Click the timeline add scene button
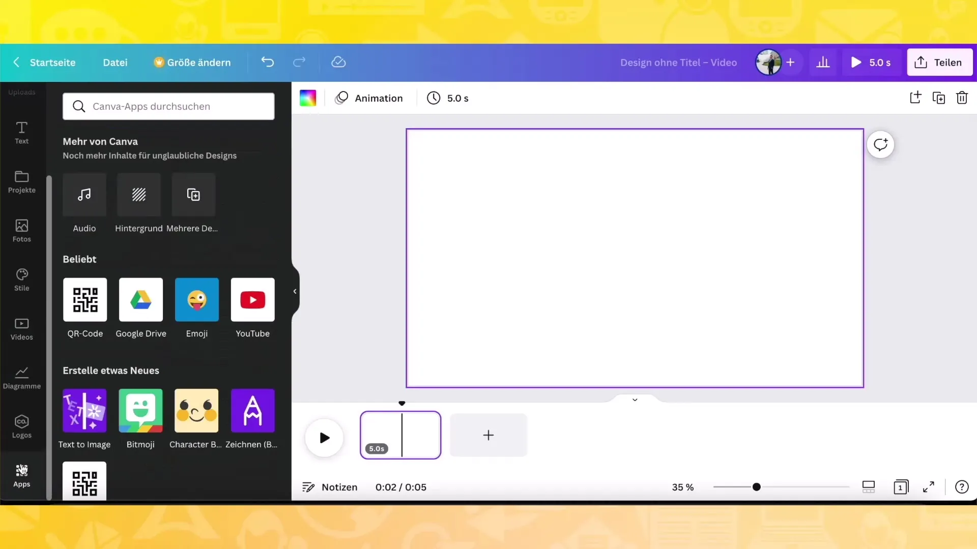The image size is (977, 549). 488,435
